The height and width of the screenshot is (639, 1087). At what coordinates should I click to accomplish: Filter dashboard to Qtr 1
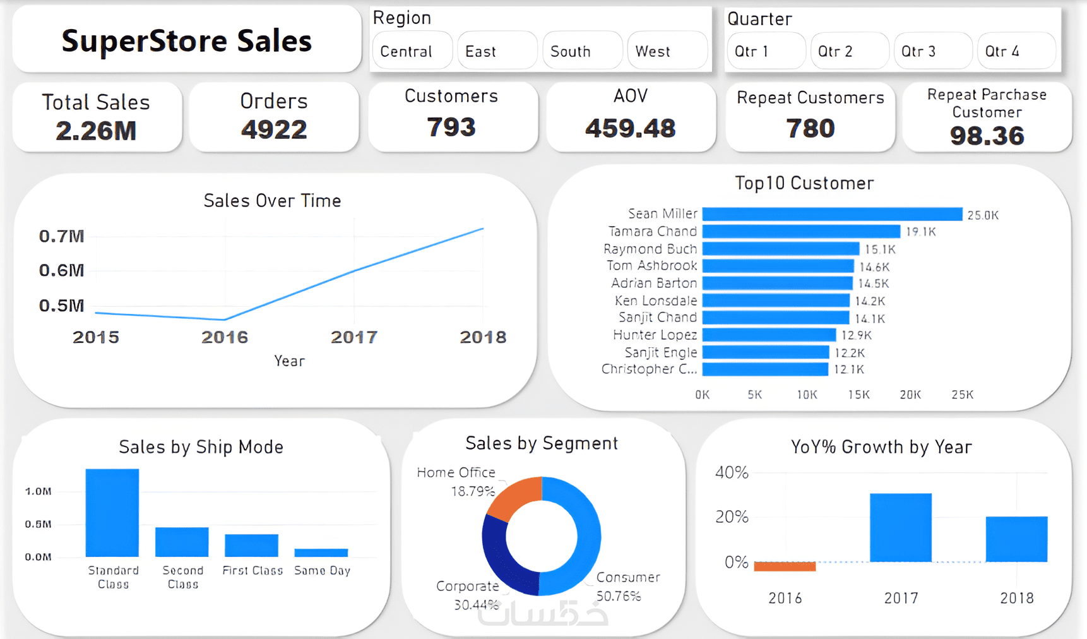(x=766, y=51)
